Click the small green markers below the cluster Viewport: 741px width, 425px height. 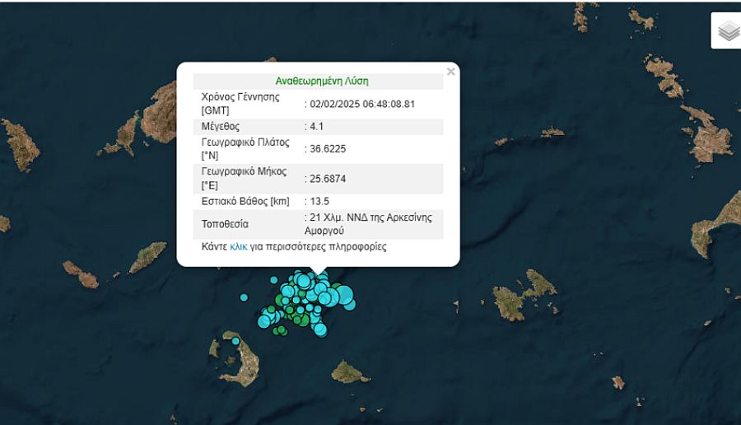click(x=280, y=330)
